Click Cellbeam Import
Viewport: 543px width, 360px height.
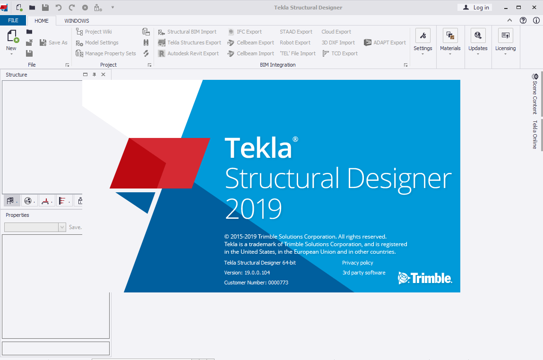[251, 53]
